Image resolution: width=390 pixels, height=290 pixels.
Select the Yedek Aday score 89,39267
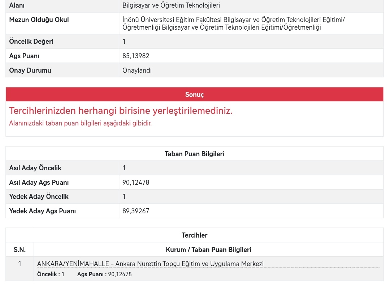(136, 211)
